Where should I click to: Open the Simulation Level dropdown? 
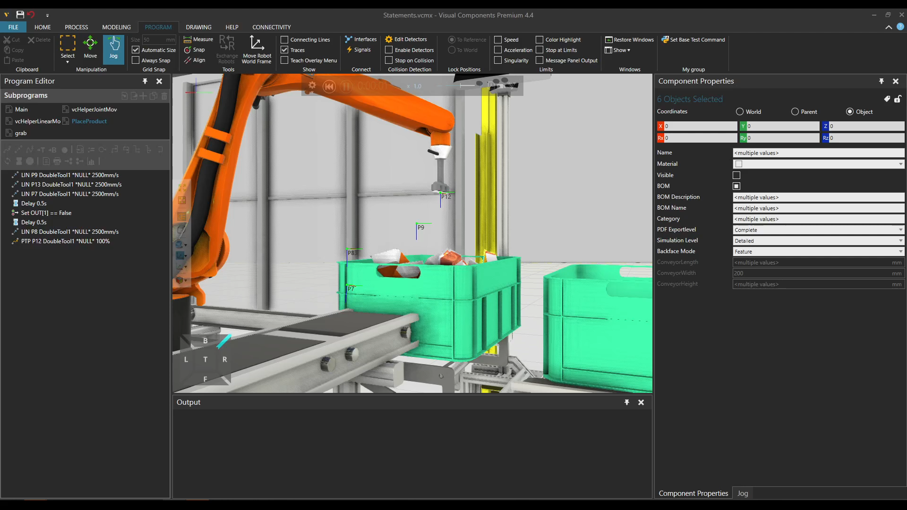point(819,240)
